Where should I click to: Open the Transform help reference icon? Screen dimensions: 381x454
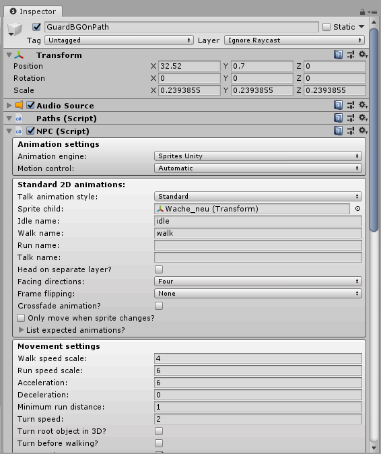pos(338,55)
